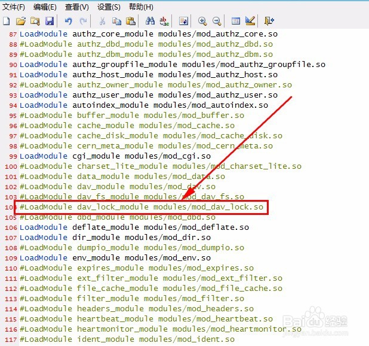Click the Cut scissors icon
Image resolution: width=369 pixels, height=346 pixels.
[x=102, y=21]
